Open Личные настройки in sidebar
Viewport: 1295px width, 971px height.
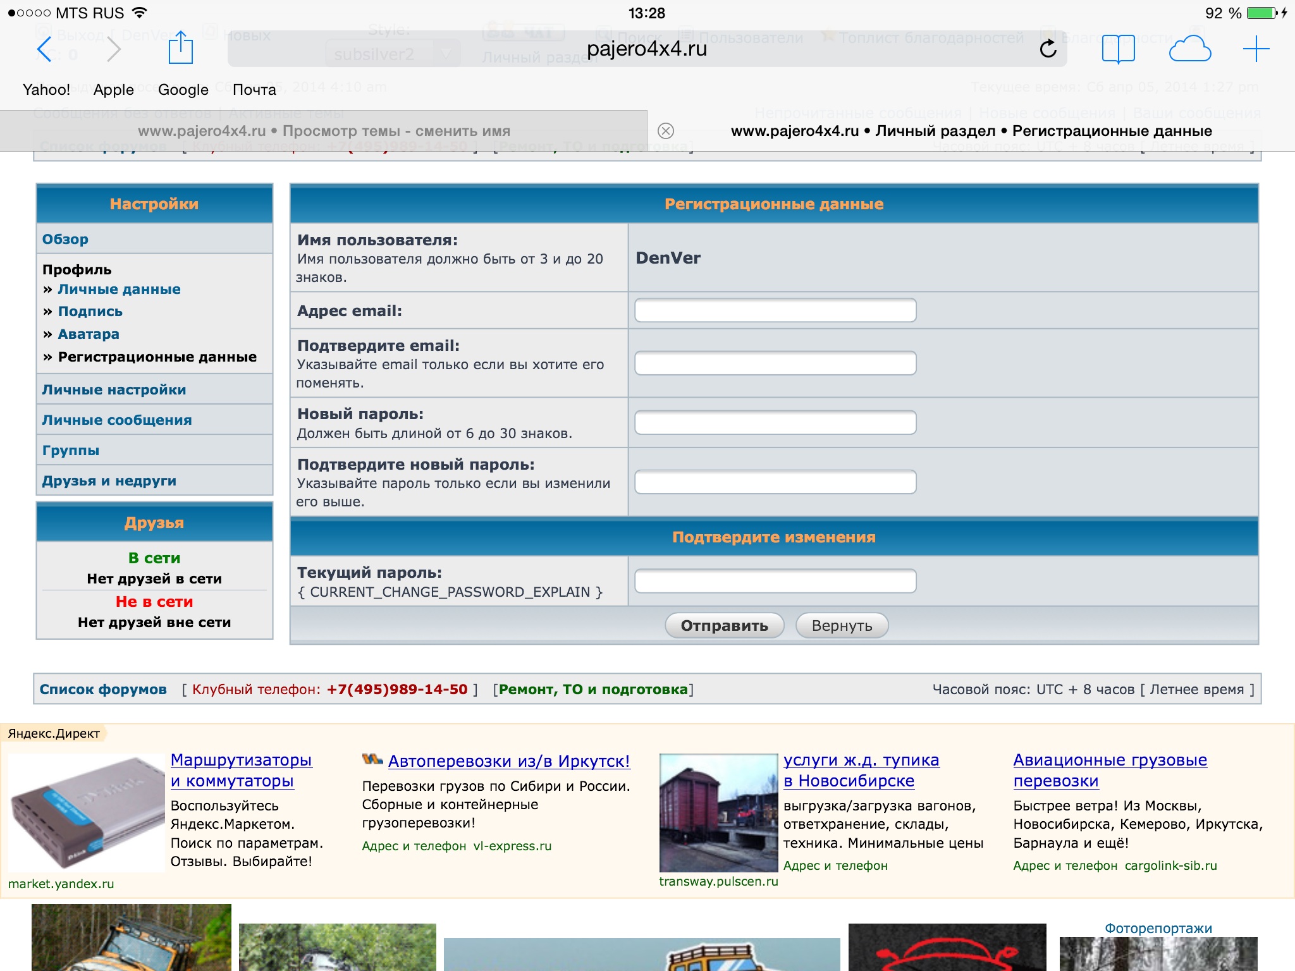(x=114, y=389)
